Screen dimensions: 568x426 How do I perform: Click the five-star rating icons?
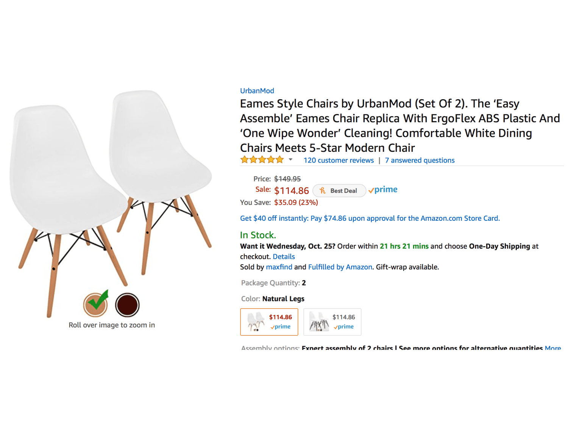pos(262,160)
